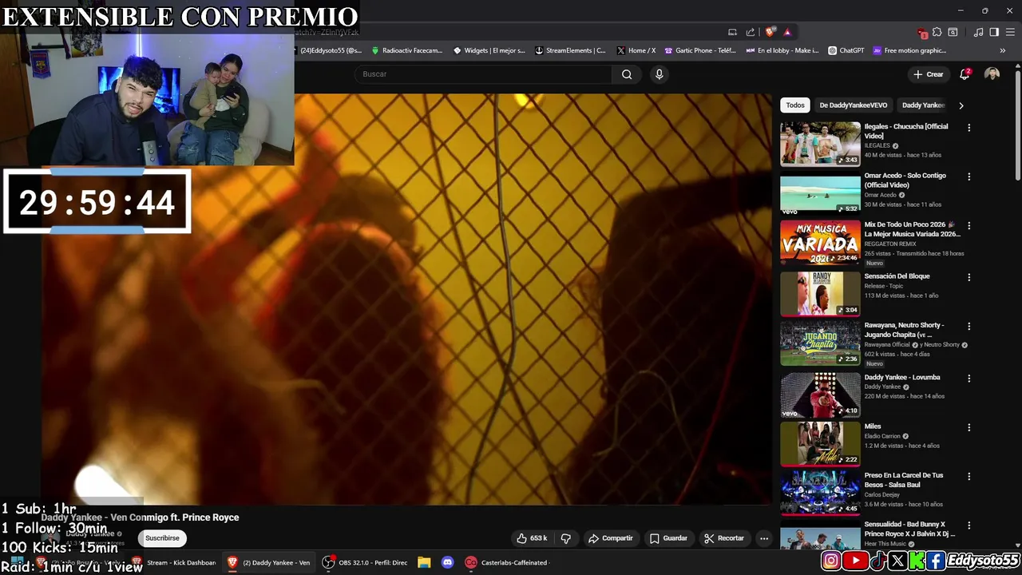Open options for Preso En La Carcel video
The image size is (1022, 575).
coord(969,476)
